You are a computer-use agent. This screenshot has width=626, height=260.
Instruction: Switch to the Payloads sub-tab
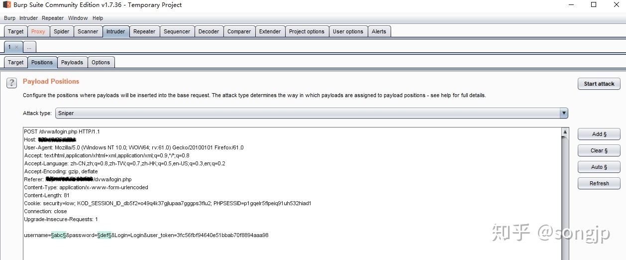pyautogui.click(x=72, y=63)
